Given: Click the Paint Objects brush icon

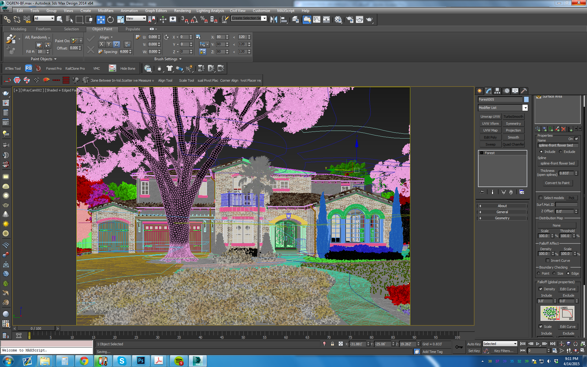Looking at the screenshot, I should coord(11,39).
